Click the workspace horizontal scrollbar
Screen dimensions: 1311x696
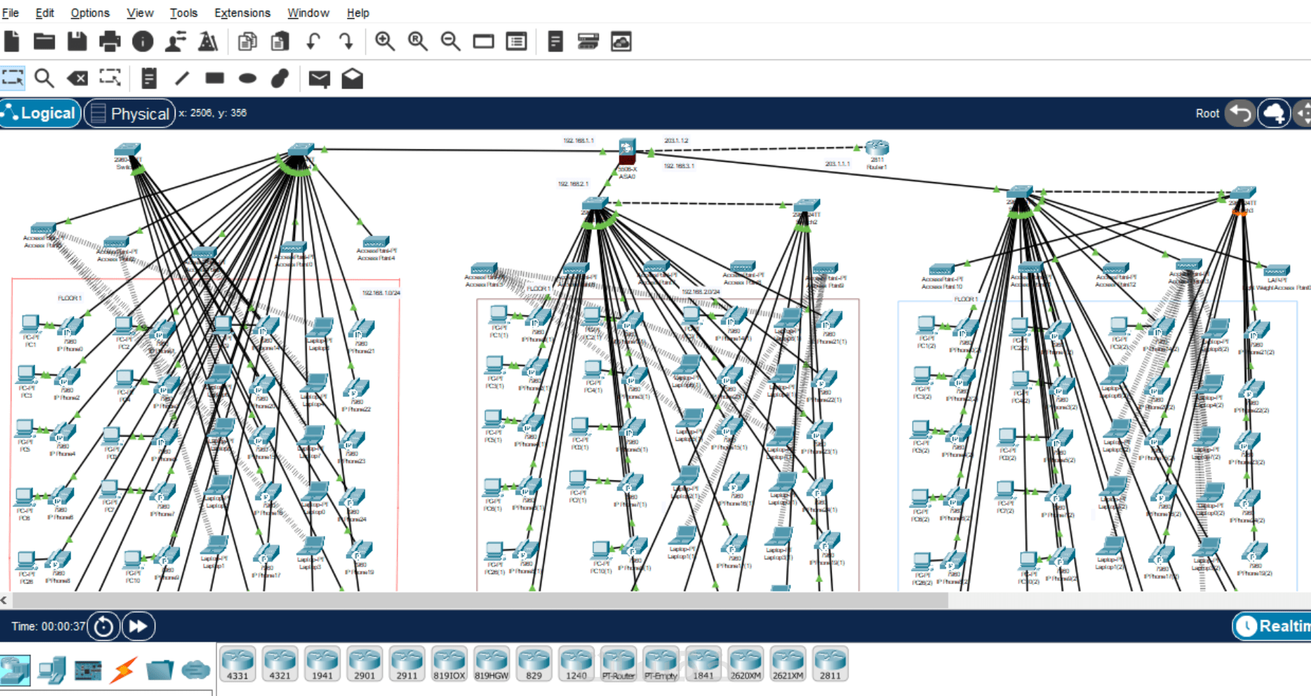(480, 600)
